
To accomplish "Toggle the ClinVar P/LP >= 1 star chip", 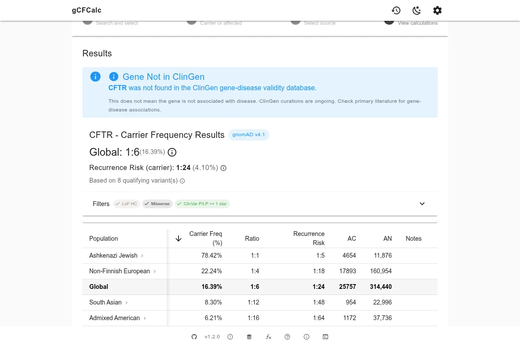I will click(202, 204).
